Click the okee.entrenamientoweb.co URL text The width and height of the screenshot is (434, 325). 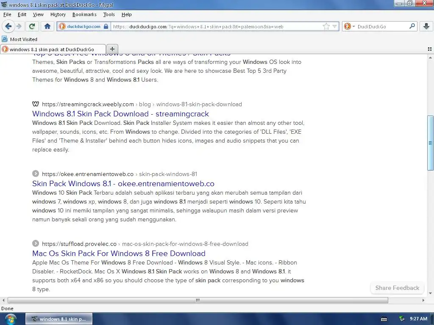88,174
